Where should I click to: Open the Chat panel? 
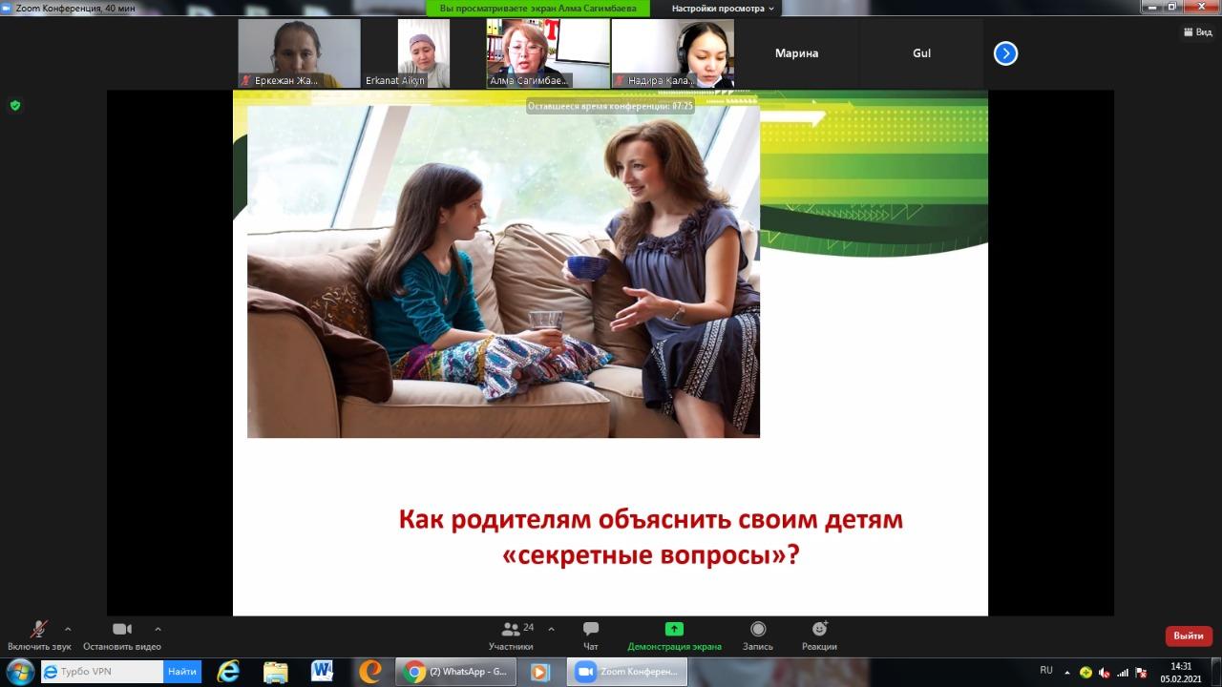590,630
